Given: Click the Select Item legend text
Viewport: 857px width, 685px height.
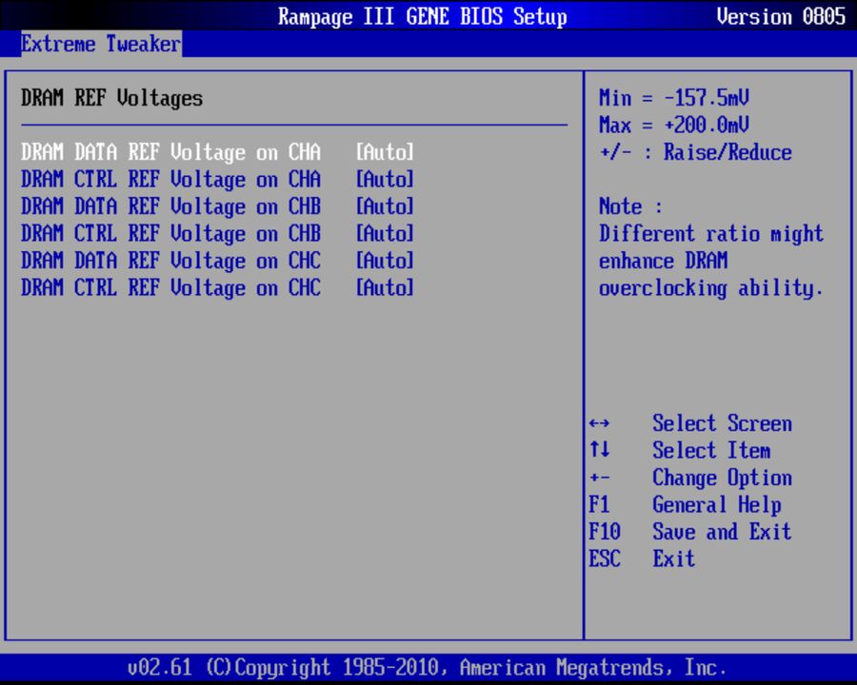Looking at the screenshot, I should coord(711,451).
